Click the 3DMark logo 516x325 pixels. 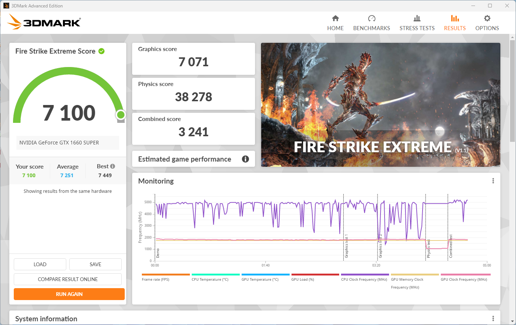(44, 22)
